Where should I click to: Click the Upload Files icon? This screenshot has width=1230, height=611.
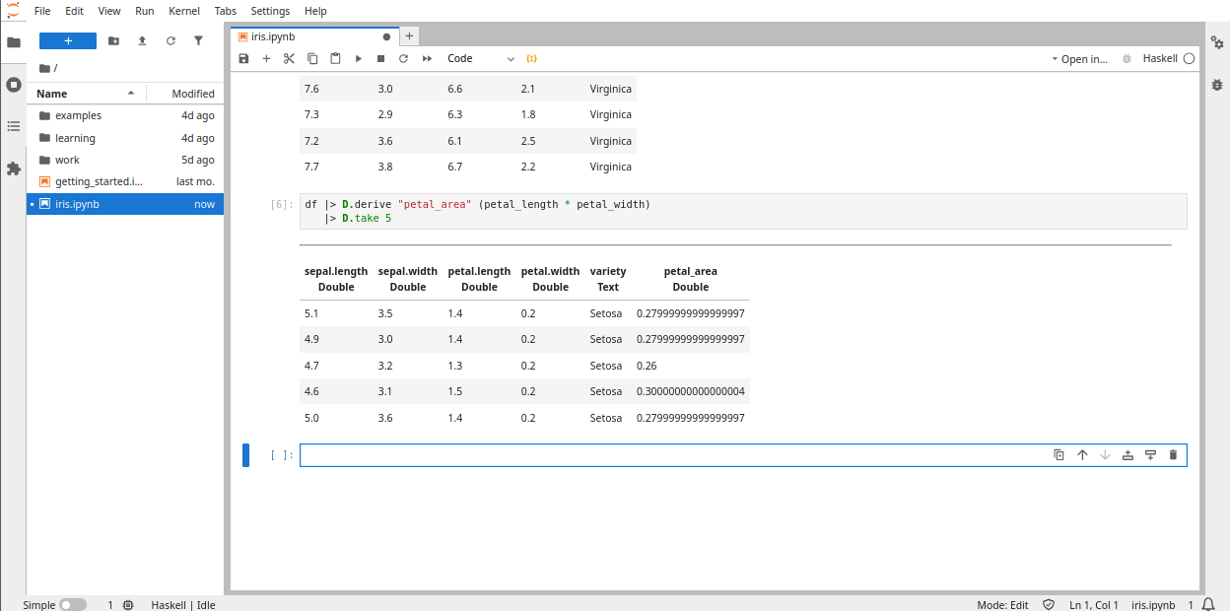click(x=142, y=40)
